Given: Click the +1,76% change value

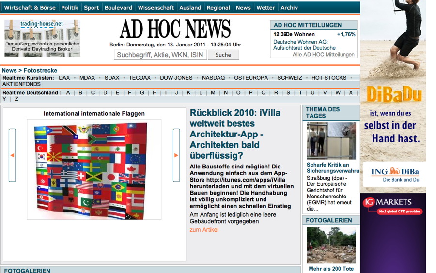Looking at the screenshot, I should point(346,34).
